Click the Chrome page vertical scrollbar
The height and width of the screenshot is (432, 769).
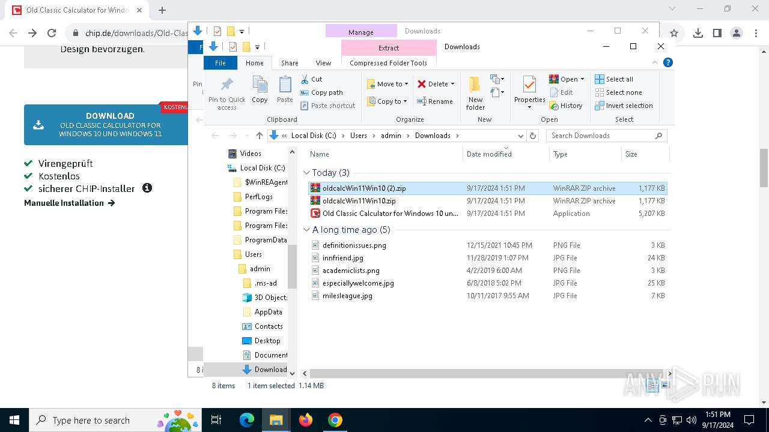point(764,168)
